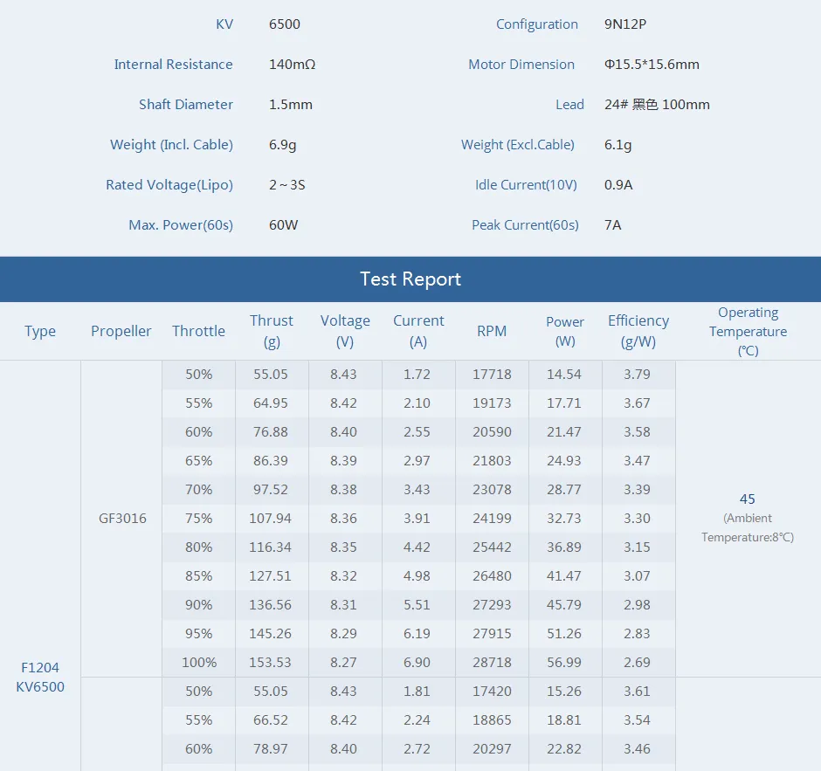Select the Weight (Incl. Cable) label
821x771 pixels.
[x=171, y=145]
